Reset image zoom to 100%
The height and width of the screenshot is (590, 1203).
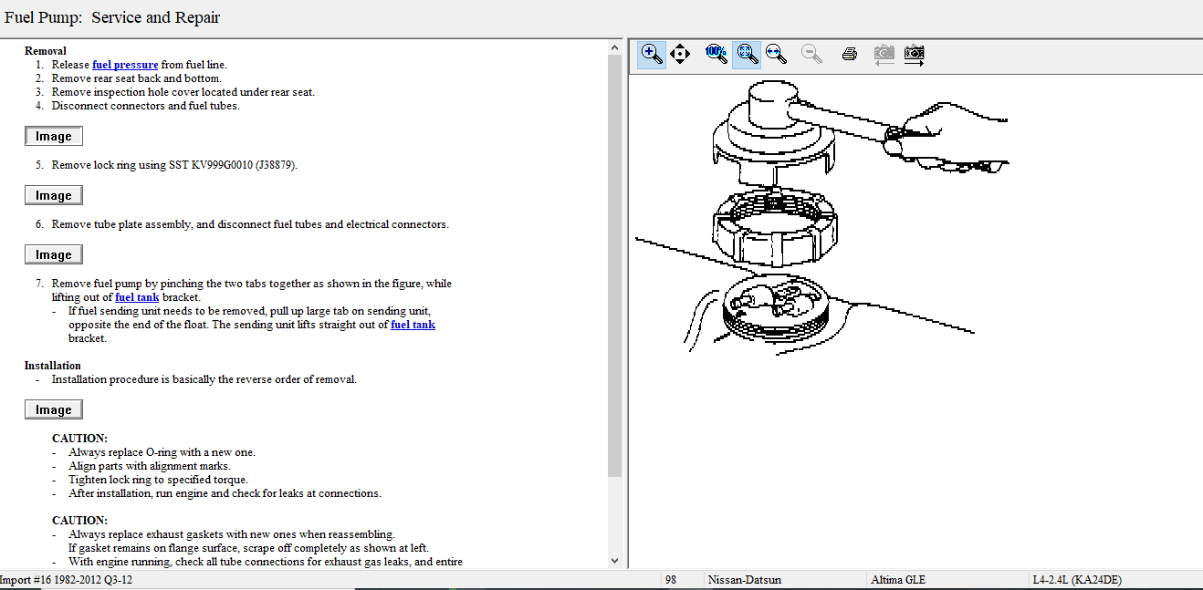tap(716, 54)
